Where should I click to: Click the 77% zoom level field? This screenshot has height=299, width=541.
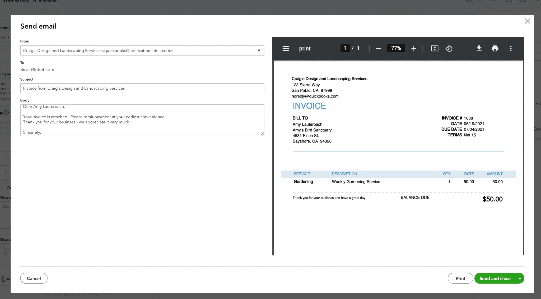coord(396,48)
